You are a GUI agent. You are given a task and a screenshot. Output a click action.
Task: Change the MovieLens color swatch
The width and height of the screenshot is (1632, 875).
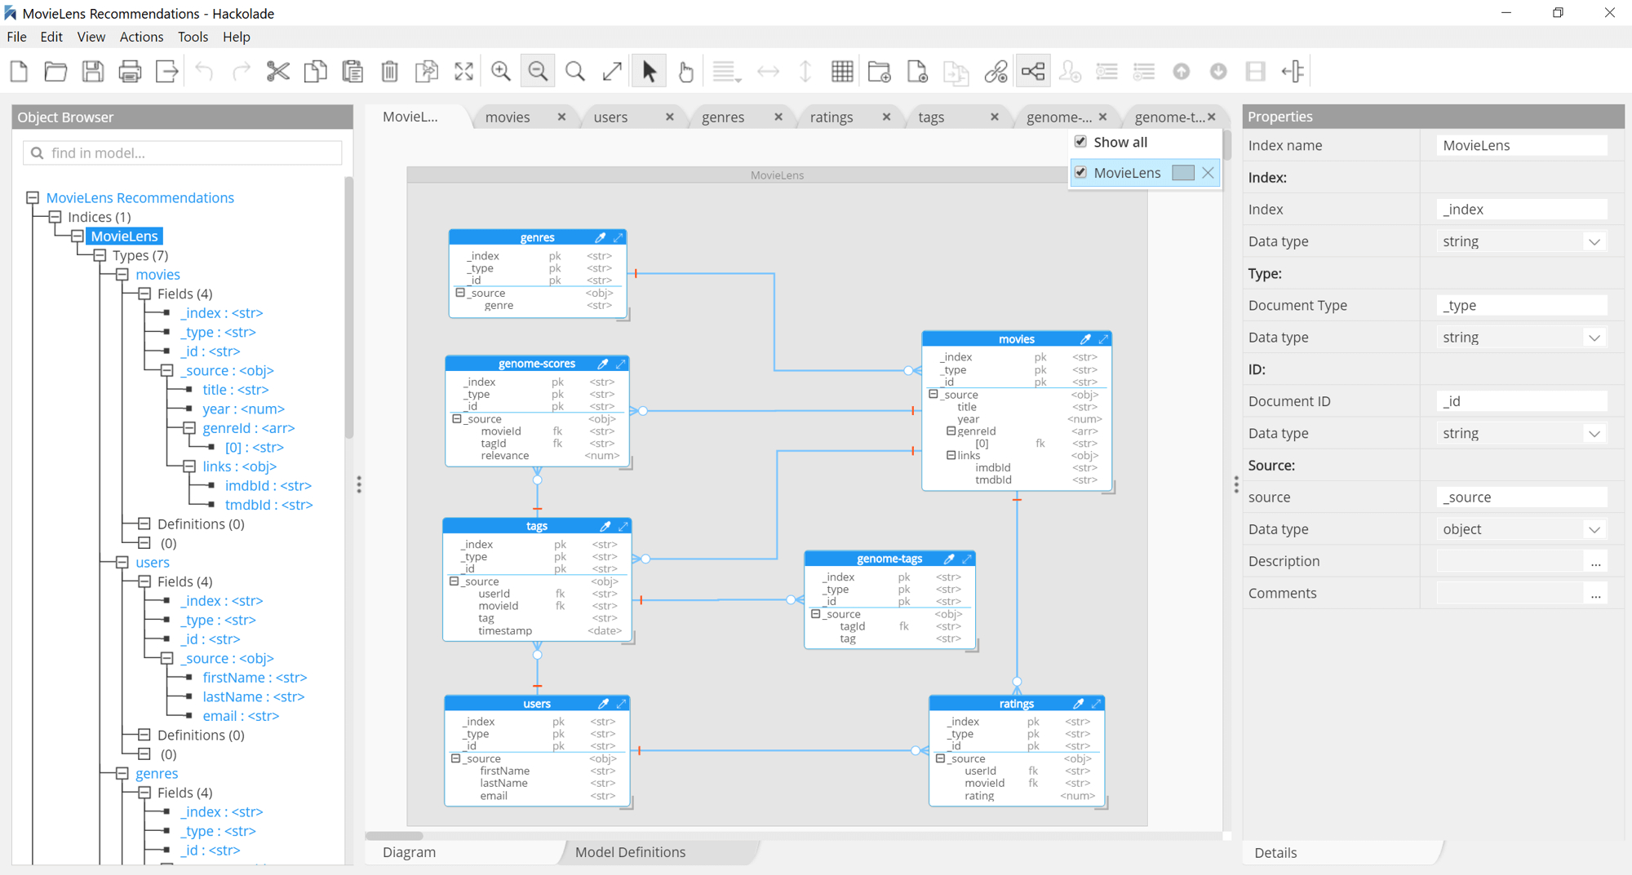pos(1183,172)
